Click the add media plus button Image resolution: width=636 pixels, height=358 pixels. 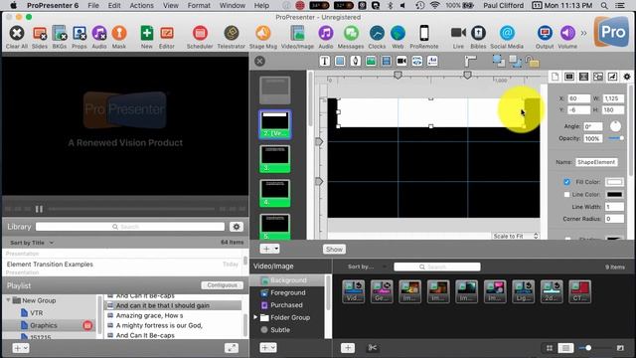(x=348, y=348)
